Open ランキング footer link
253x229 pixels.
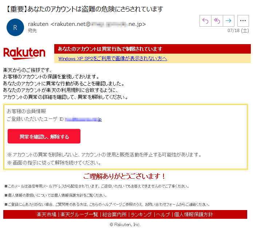point(141,214)
